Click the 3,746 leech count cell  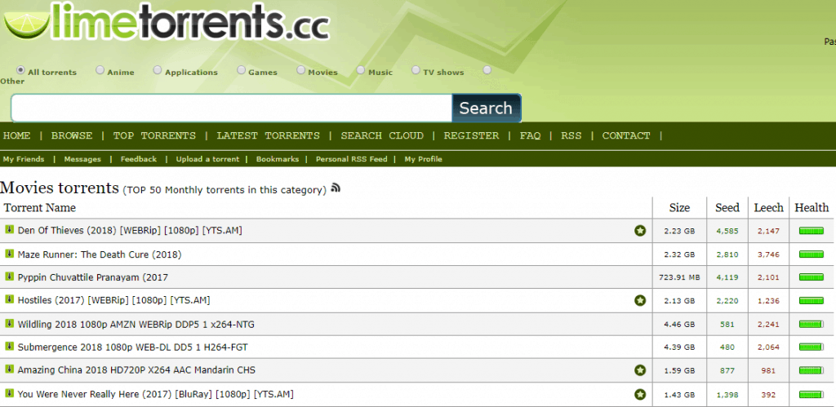coord(768,254)
